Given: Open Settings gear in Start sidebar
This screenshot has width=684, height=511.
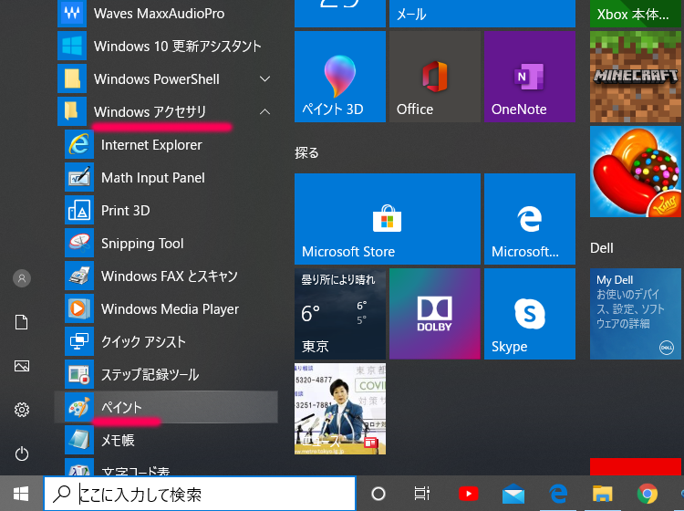Looking at the screenshot, I should click(x=22, y=410).
